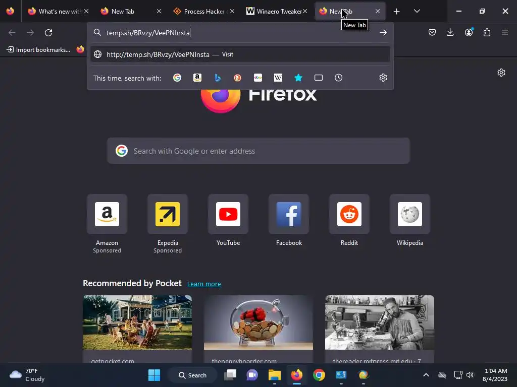The width and height of the screenshot is (517, 387).
Task: Click Import bookmarks button
Action: [x=38, y=50]
